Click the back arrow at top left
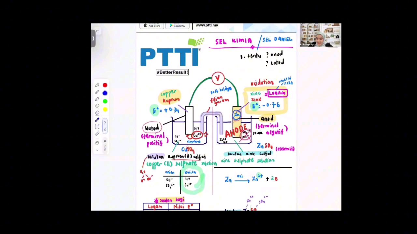Image resolution: width=417 pixels, height=234 pixels. pyautogui.click(x=97, y=31)
